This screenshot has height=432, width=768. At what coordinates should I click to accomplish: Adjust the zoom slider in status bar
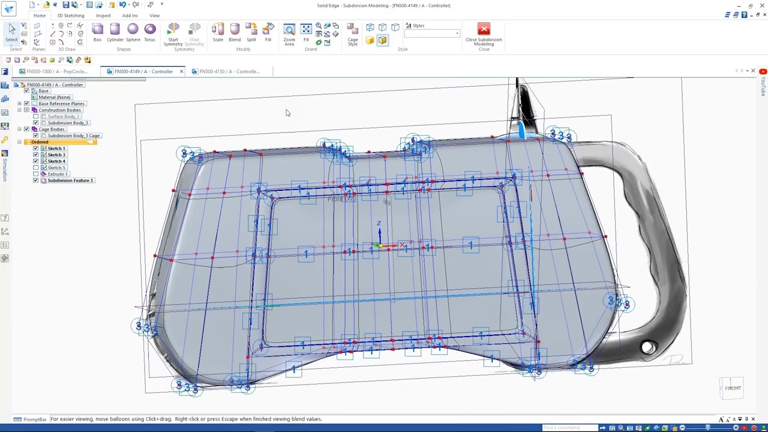coord(709,428)
